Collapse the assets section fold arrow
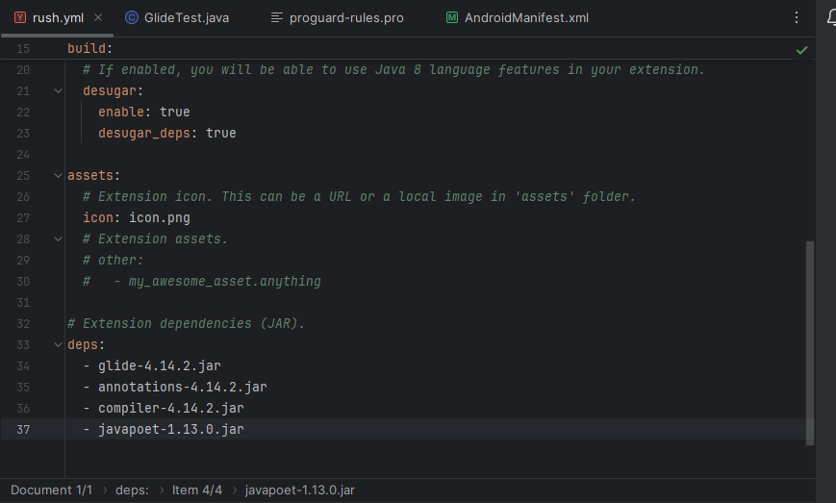The image size is (836, 503). click(x=58, y=175)
